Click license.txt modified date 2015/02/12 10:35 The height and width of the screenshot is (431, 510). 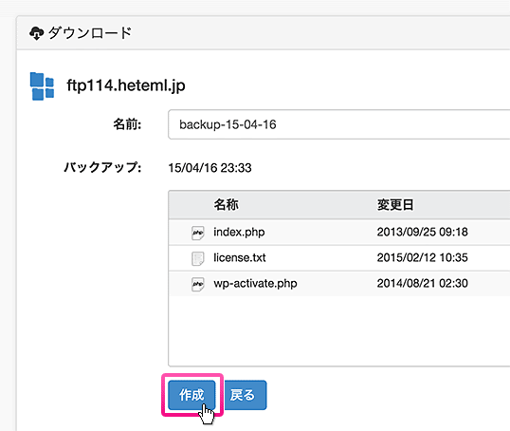pyautogui.click(x=422, y=257)
